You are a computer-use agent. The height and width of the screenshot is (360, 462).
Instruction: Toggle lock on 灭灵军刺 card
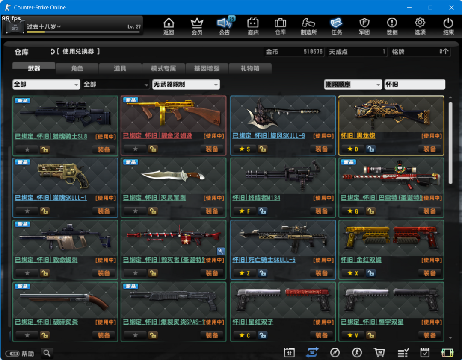coord(153,211)
